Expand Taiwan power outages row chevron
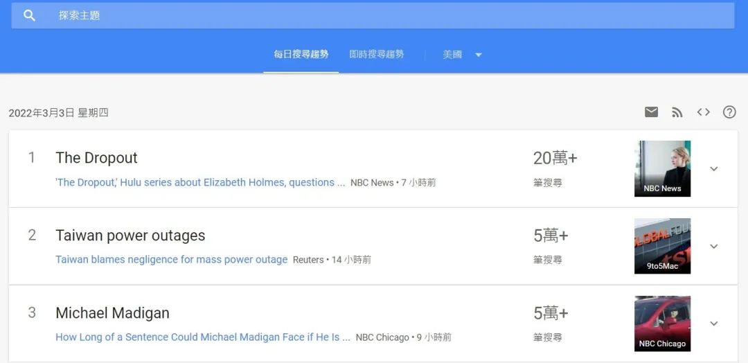Image resolution: width=748 pixels, height=363 pixels. coord(713,247)
